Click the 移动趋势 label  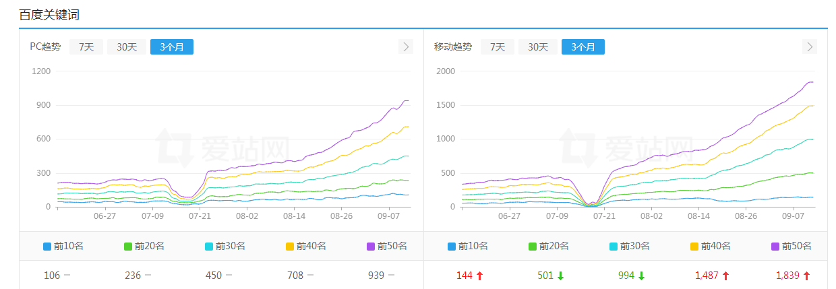click(453, 47)
